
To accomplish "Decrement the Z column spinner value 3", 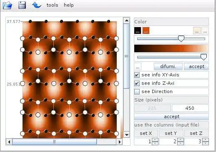I will pos(206,143).
